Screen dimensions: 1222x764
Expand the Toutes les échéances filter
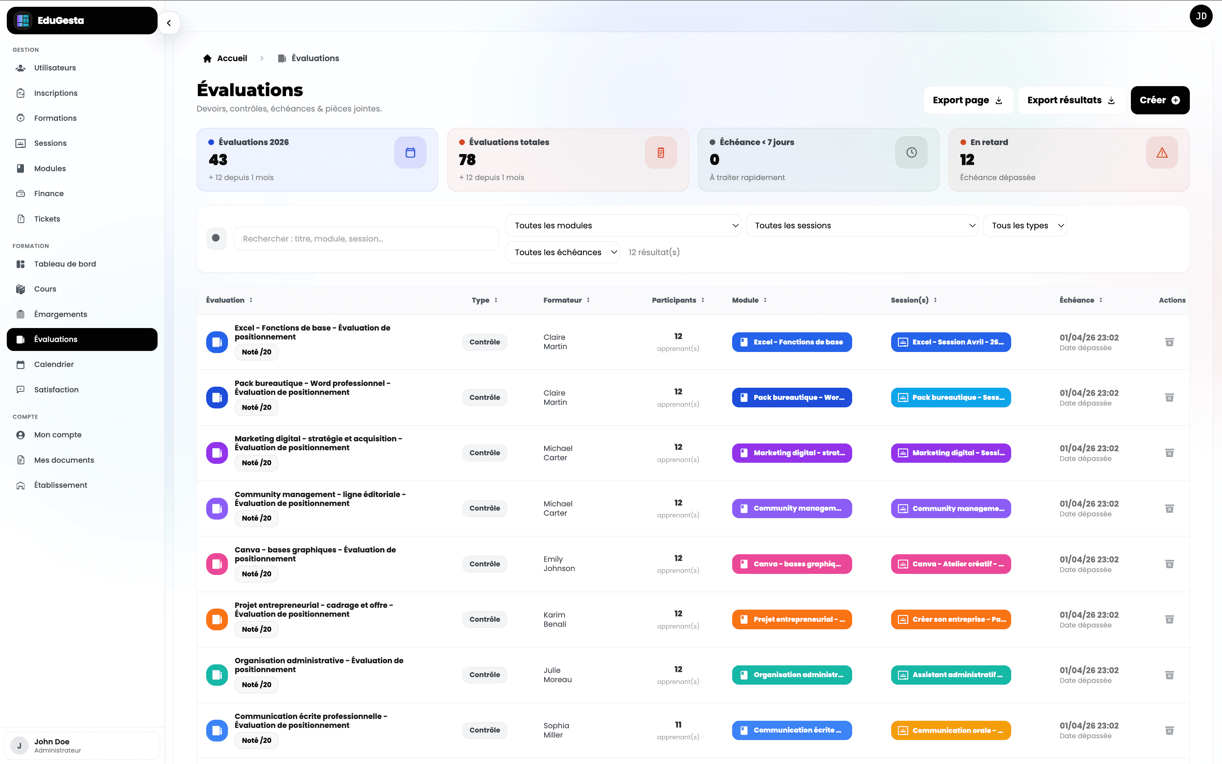coord(562,252)
